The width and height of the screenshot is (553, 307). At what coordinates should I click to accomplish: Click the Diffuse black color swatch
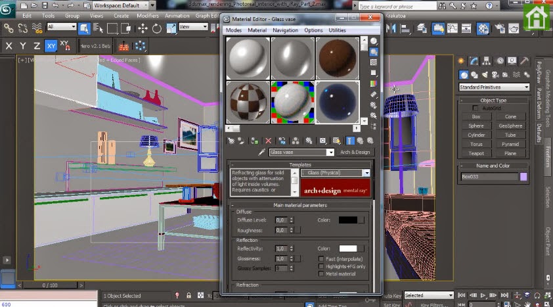(348, 220)
